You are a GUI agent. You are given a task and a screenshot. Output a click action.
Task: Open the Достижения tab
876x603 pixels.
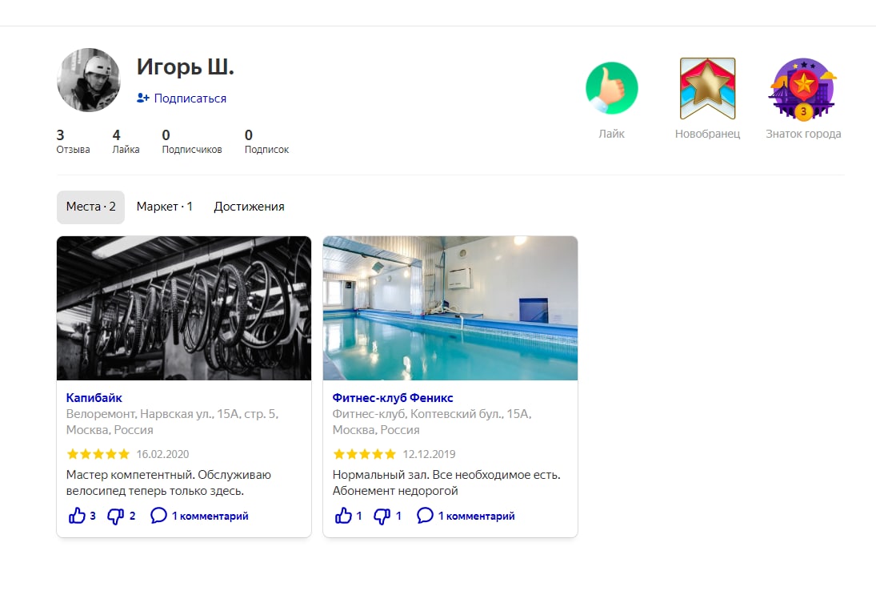249,207
